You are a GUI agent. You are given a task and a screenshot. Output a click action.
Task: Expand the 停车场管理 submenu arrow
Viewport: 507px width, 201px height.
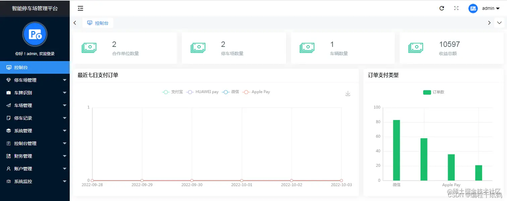click(65, 80)
